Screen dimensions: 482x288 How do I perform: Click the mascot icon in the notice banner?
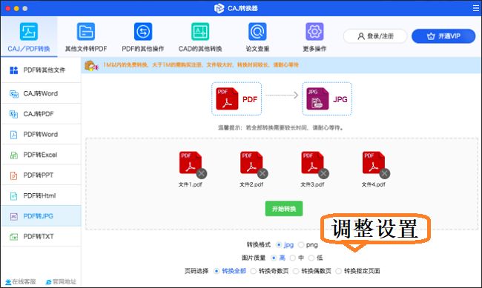pos(91,65)
